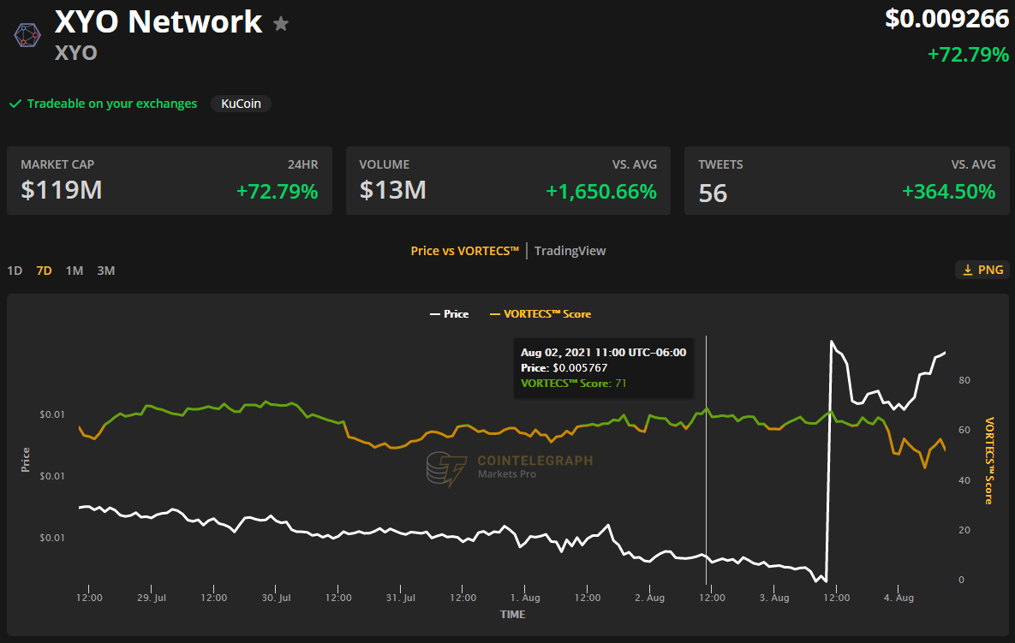1015x643 pixels.
Task: Switch chart range to 3M
Action: [x=105, y=271]
